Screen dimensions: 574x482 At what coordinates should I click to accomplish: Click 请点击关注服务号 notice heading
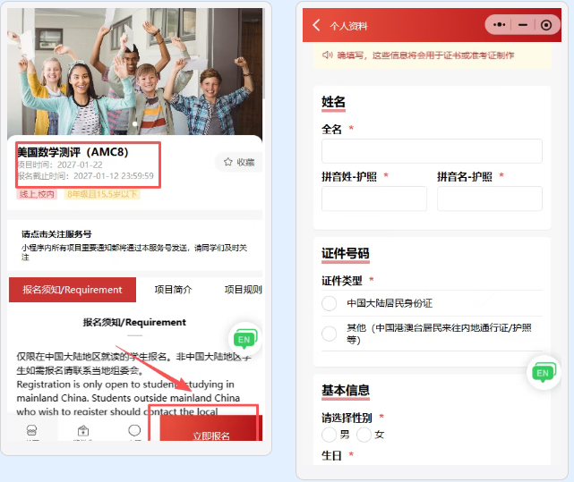(x=56, y=234)
